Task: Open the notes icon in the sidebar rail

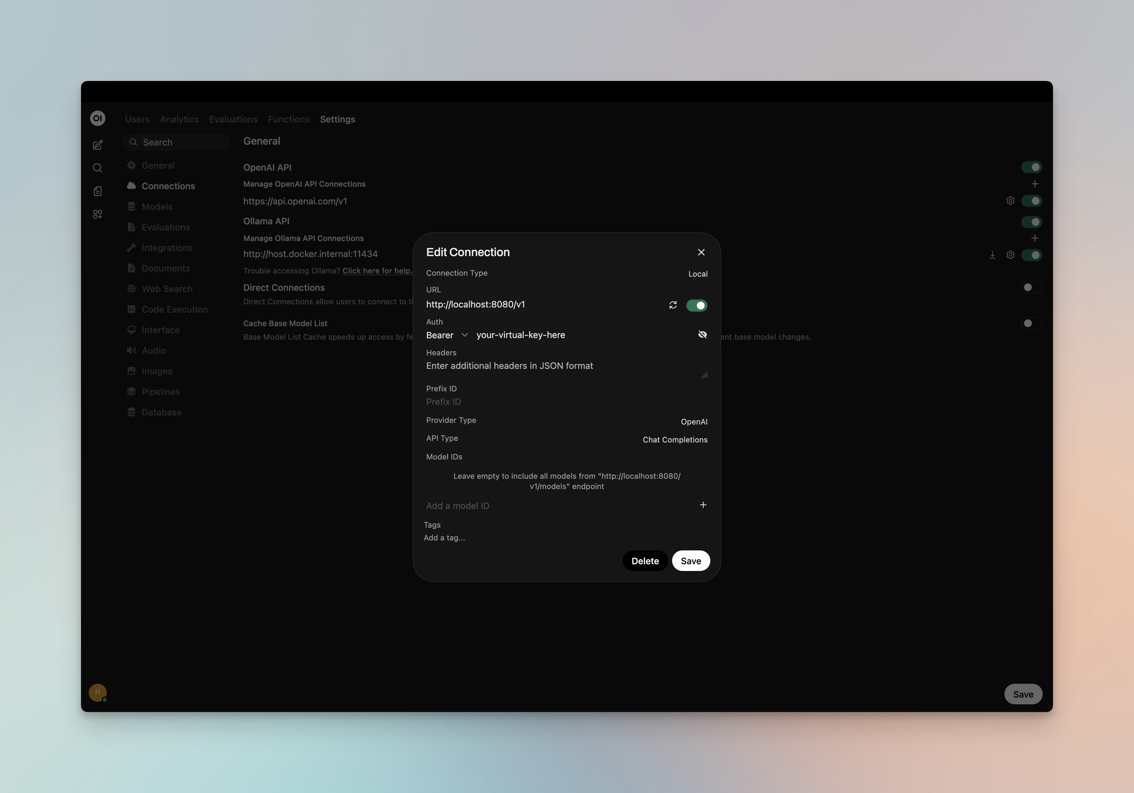Action: click(x=98, y=191)
